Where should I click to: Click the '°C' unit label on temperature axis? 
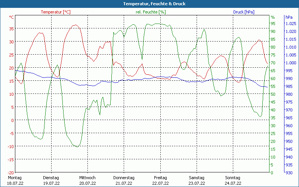pos(12,17)
